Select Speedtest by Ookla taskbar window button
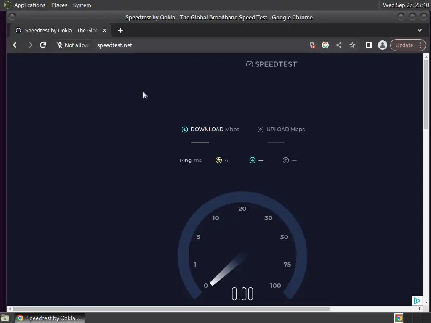 click(50, 318)
